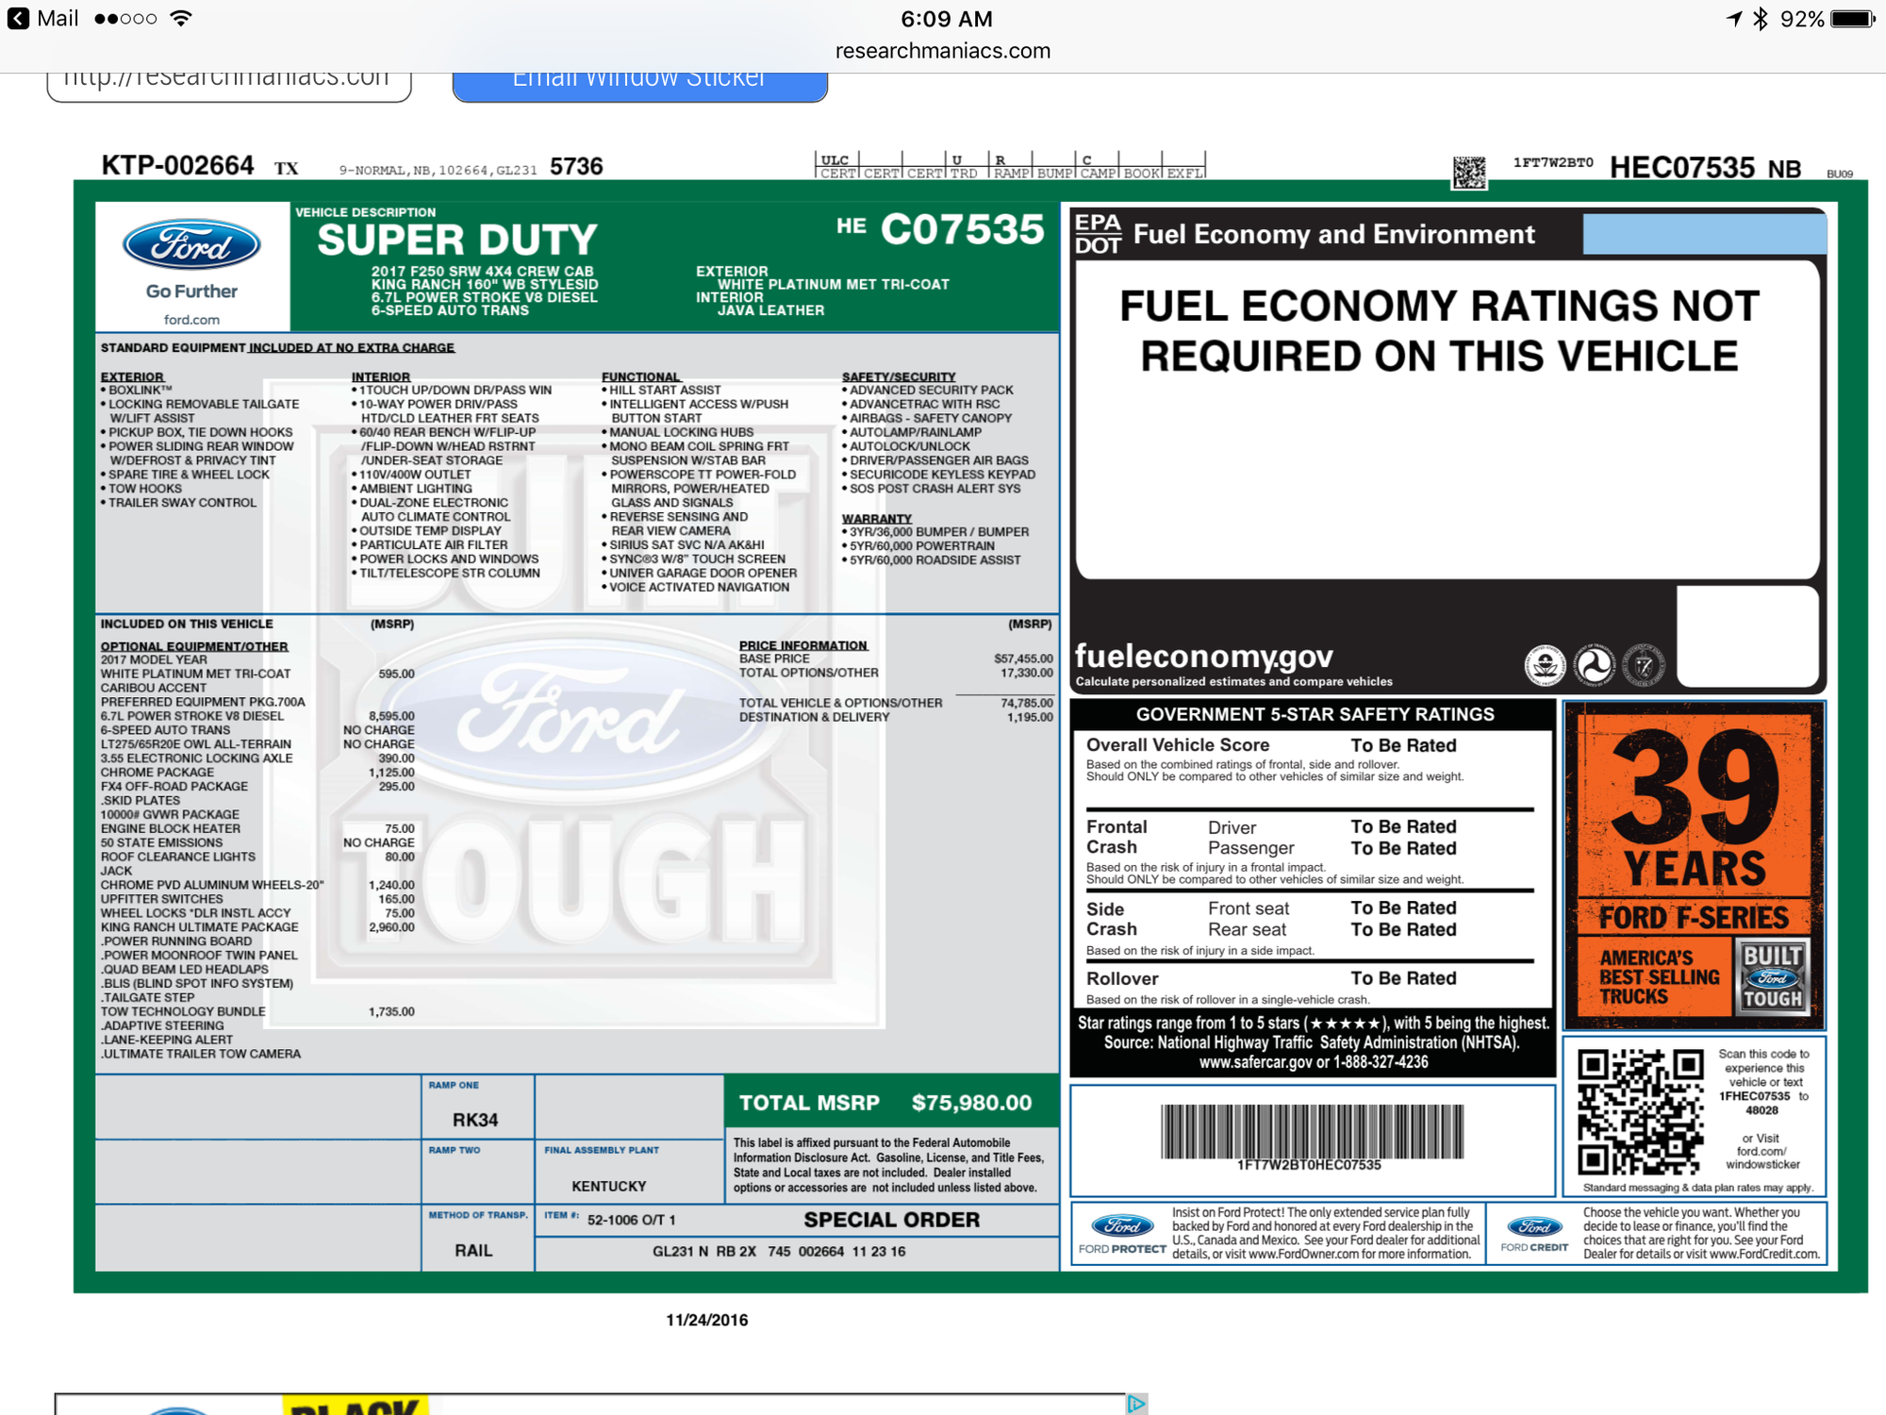Tap the location arrow icon in the status bar
Image resolution: width=1886 pixels, height=1415 pixels.
coord(1733,16)
